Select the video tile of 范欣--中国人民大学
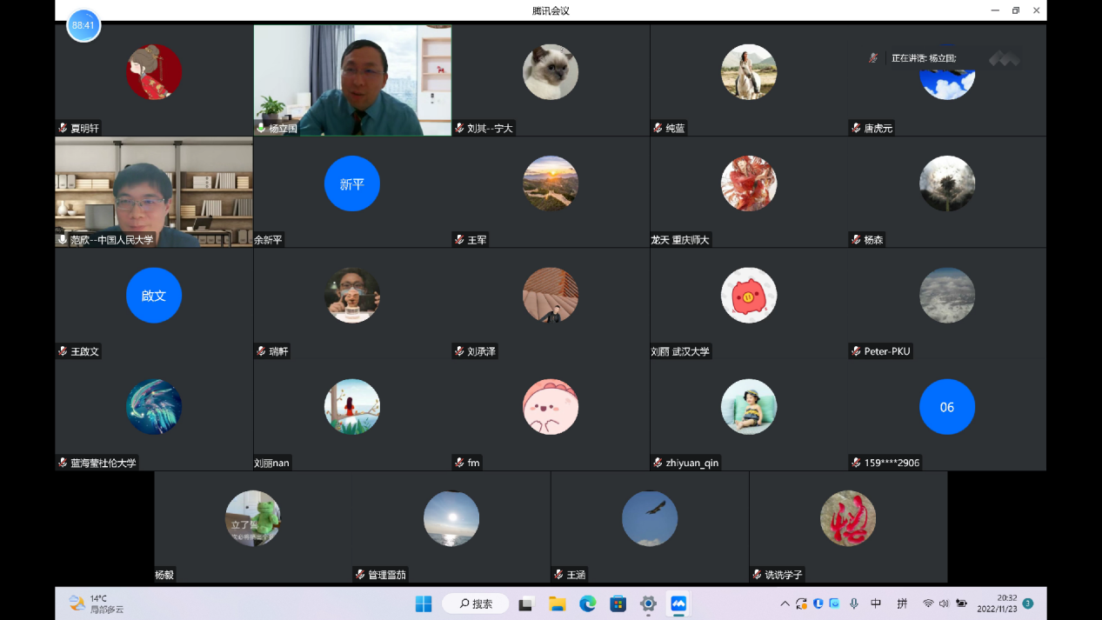1102x620 pixels. pyautogui.click(x=153, y=192)
